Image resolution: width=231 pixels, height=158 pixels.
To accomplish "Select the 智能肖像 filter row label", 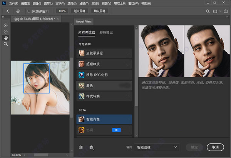I will (93, 119).
